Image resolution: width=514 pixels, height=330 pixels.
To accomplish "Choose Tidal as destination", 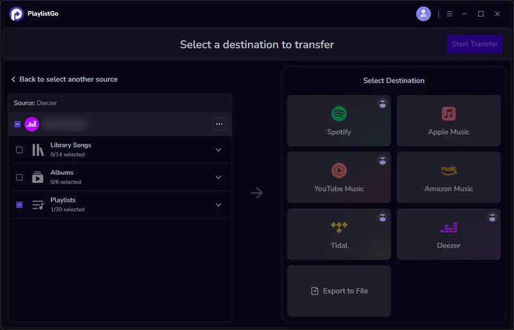I will click(339, 234).
